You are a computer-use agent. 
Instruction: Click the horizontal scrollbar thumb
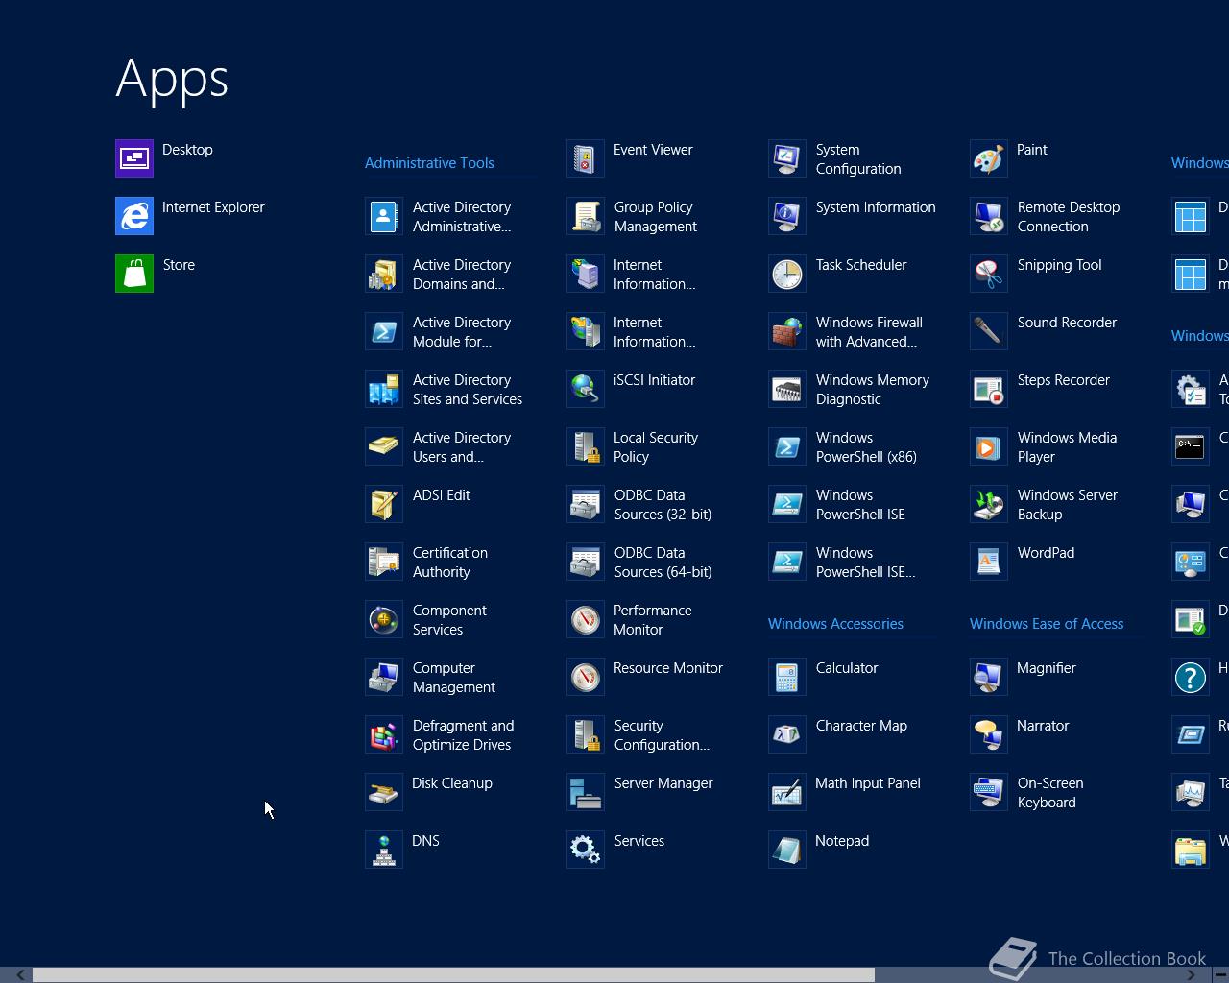tap(453, 974)
